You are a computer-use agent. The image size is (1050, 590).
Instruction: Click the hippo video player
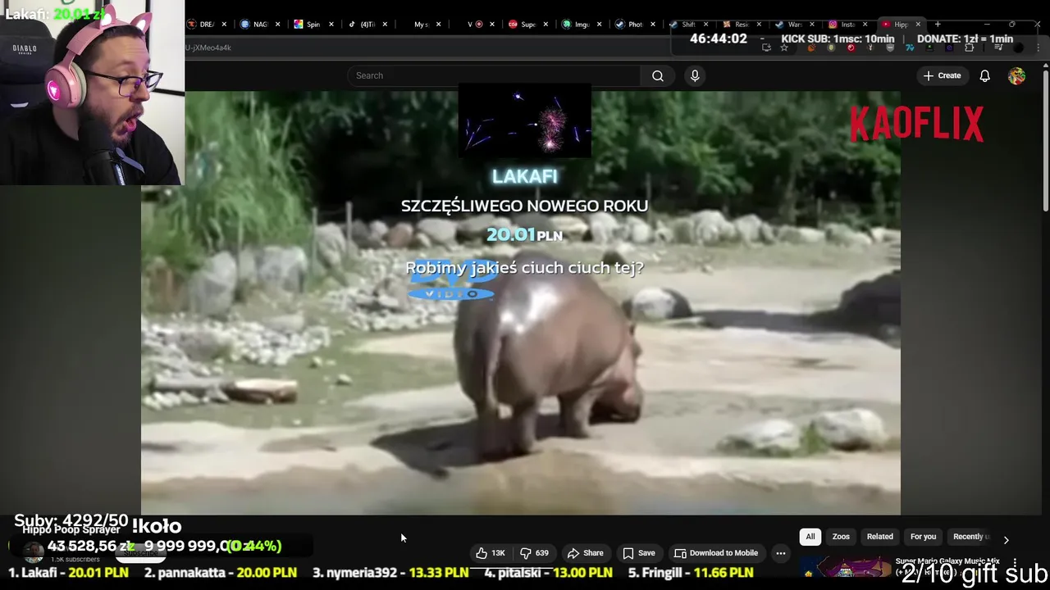click(521, 303)
